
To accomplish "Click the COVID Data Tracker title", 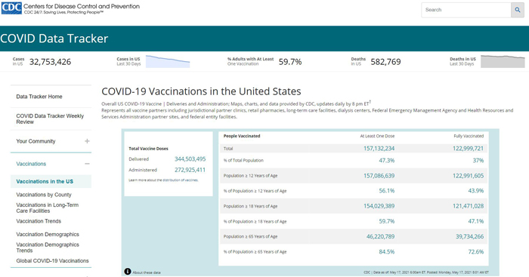I will 54,38.
